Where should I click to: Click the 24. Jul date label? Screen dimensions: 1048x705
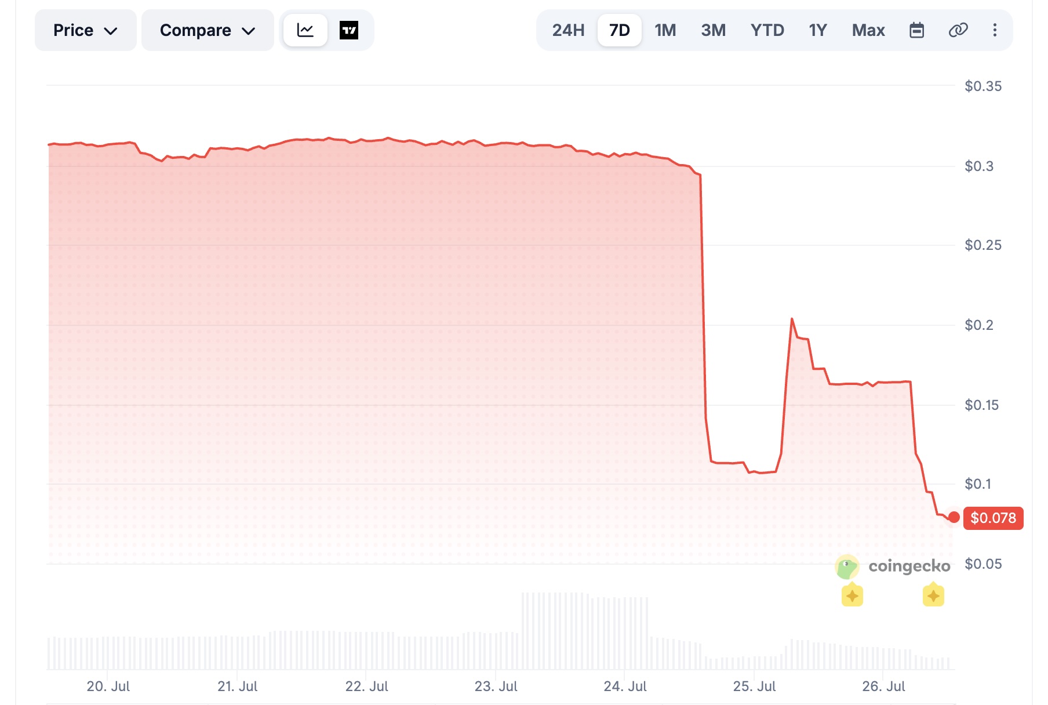pos(625,686)
